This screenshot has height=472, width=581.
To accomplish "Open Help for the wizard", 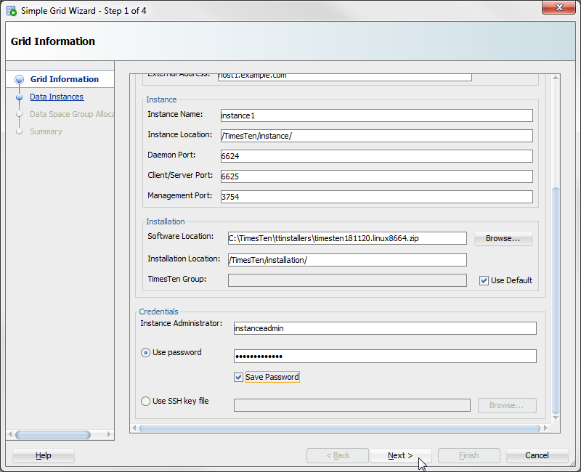I will pos(44,455).
